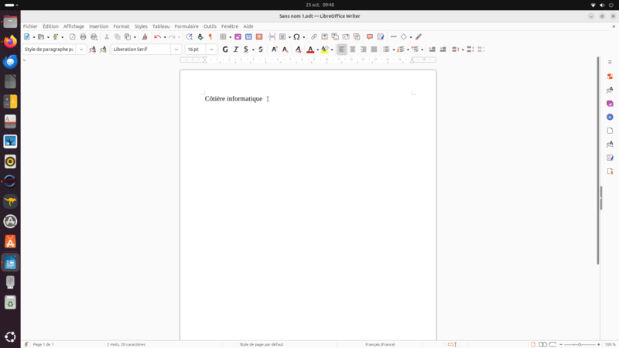
Task: Open the Insert Table dropdown arrow
Action: tap(230, 37)
